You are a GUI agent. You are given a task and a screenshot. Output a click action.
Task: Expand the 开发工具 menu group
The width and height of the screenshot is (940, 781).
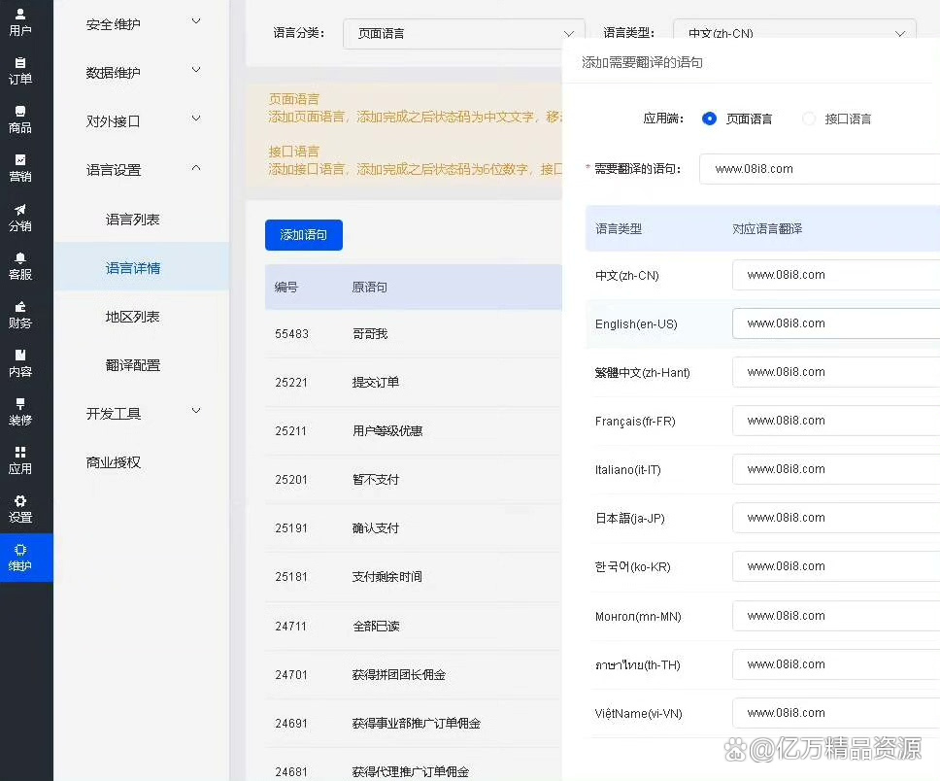tap(142, 413)
